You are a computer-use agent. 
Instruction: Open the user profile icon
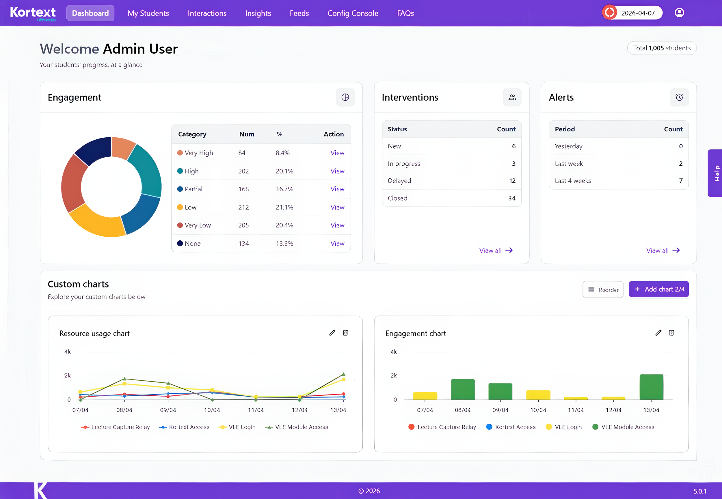(679, 13)
